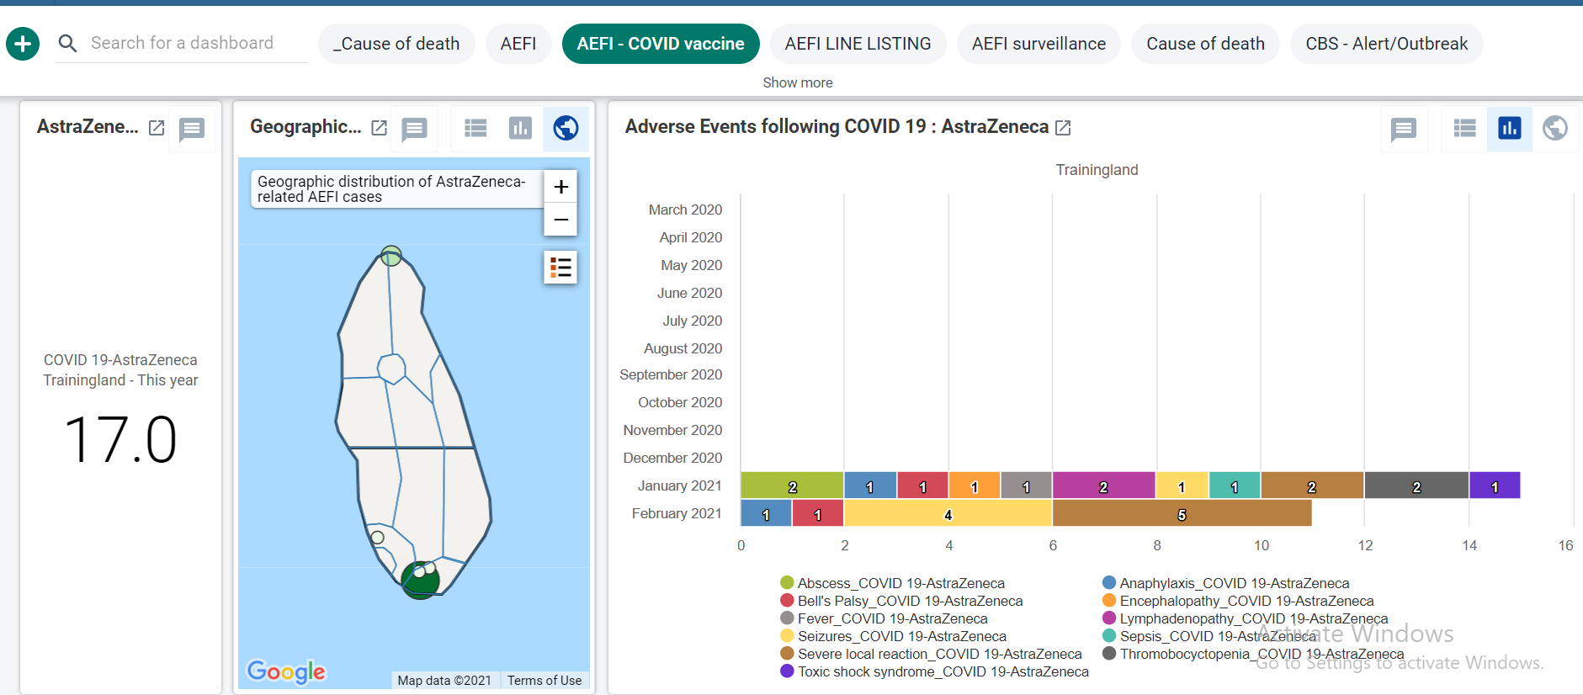1583x695 pixels.
Task: Click the purple Toxic shock syndrome legend swatch
Action: [787, 671]
